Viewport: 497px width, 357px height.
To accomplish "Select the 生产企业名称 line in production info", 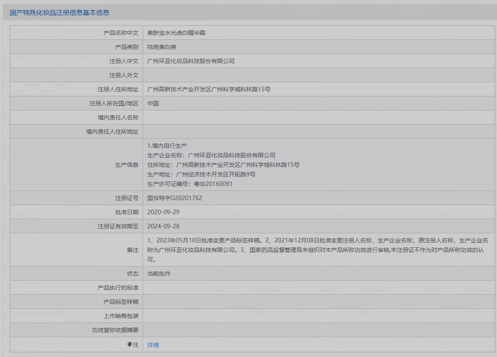I will pos(211,155).
